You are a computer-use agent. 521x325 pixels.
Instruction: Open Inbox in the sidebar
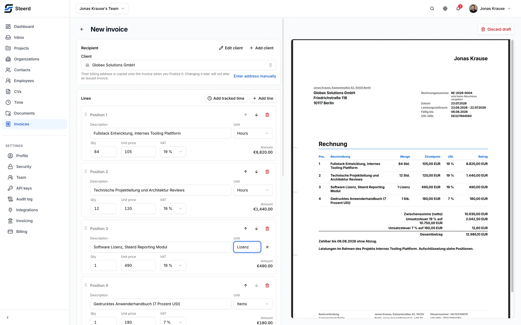[34, 37]
